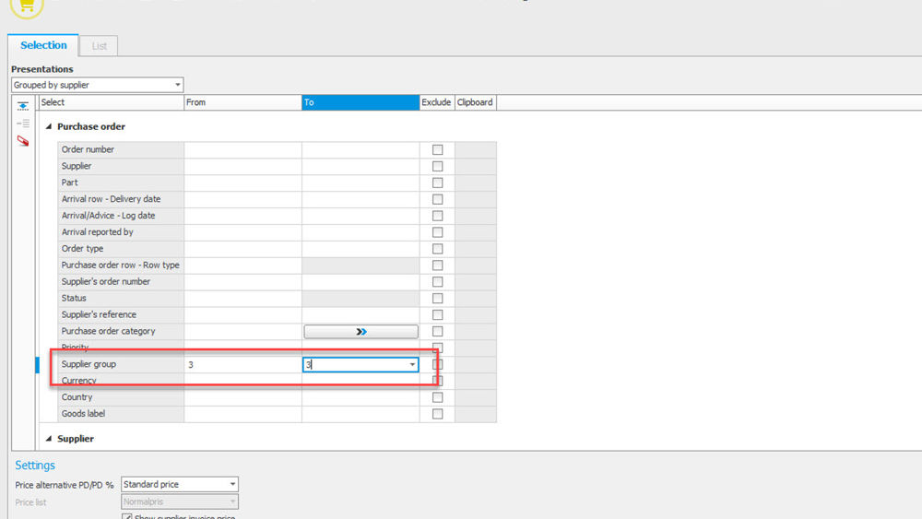Click the Supplier group From field
The image size is (922, 519).
(x=242, y=365)
